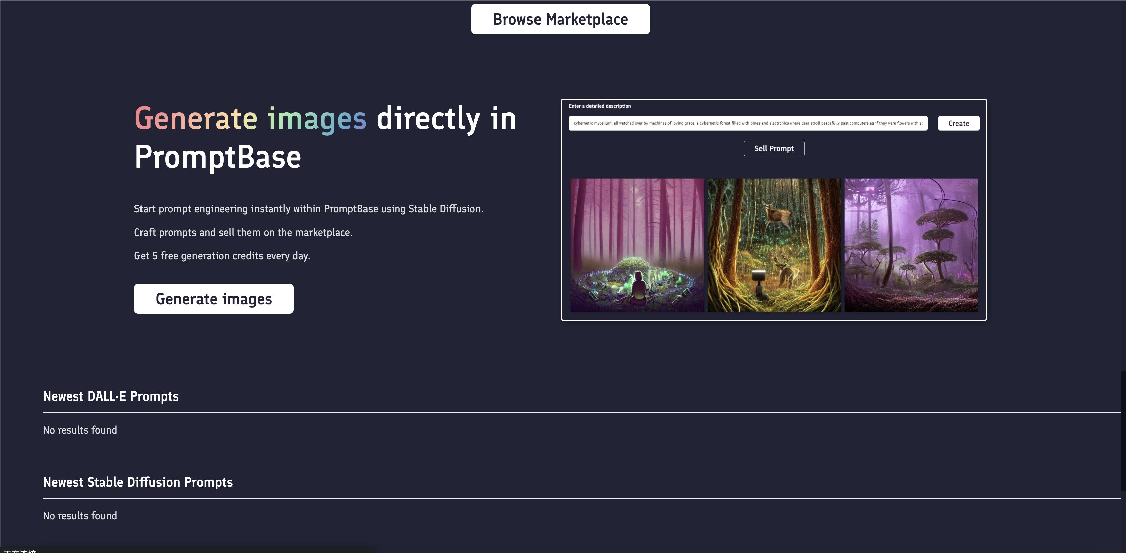Open the purple mushroom trees image
This screenshot has height=553, width=1126.
coord(911,245)
